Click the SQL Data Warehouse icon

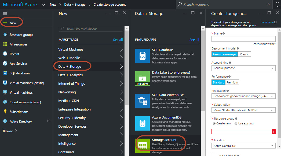[143, 101]
